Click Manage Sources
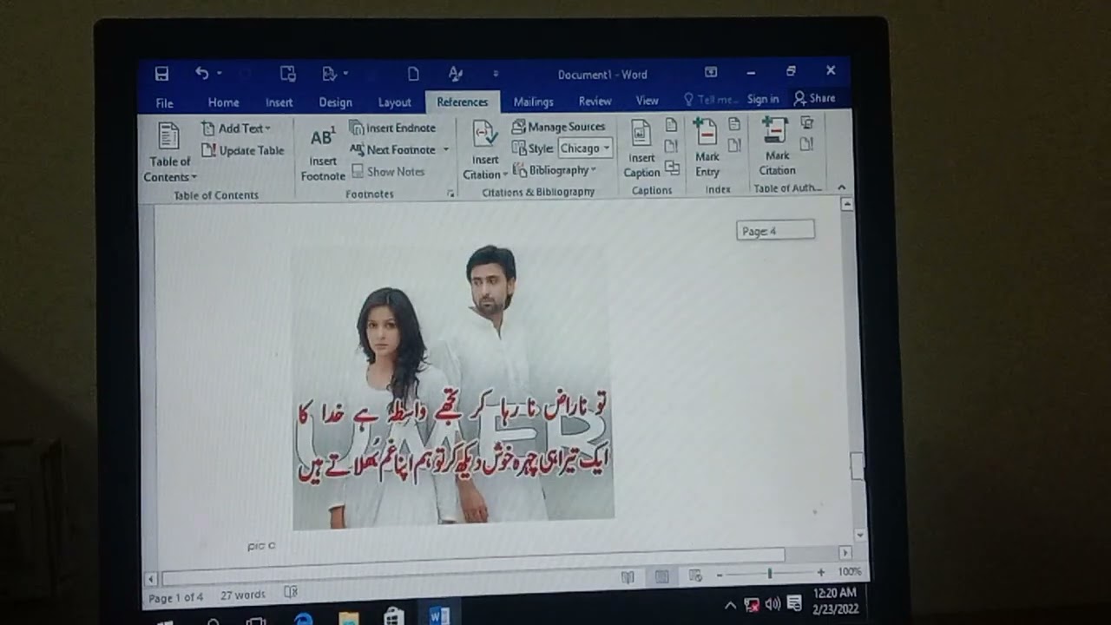1111x625 pixels. coord(558,127)
